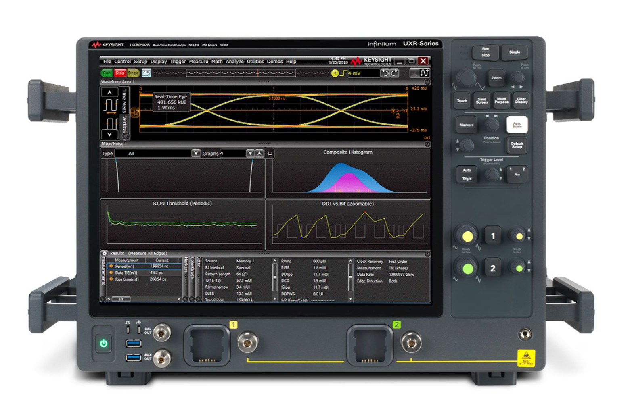Toggle channel 1 using the front-panel button
Viewport: 632px width, 406px height.
pos(492,236)
